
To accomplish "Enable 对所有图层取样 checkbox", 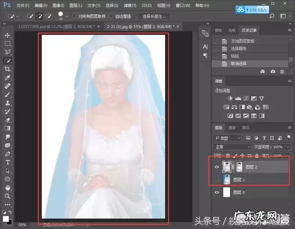I will [x=74, y=16].
